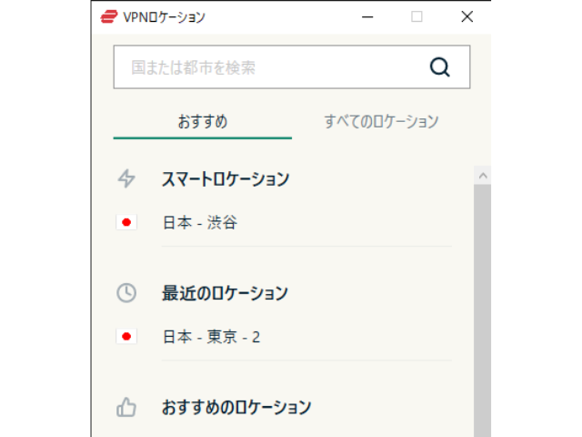Click the lightning bolt Smart Location icon
Viewport: 582px width, 437px height.
click(x=126, y=178)
